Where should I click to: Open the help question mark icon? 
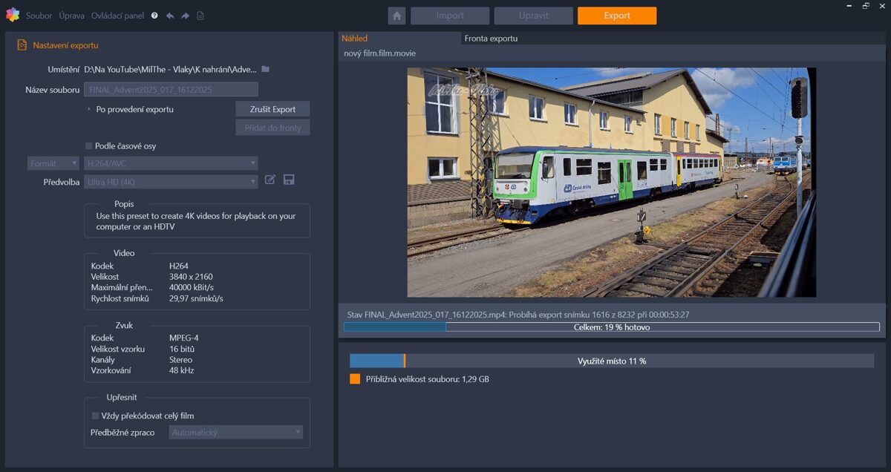pyautogui.click(x=154, y=16)
